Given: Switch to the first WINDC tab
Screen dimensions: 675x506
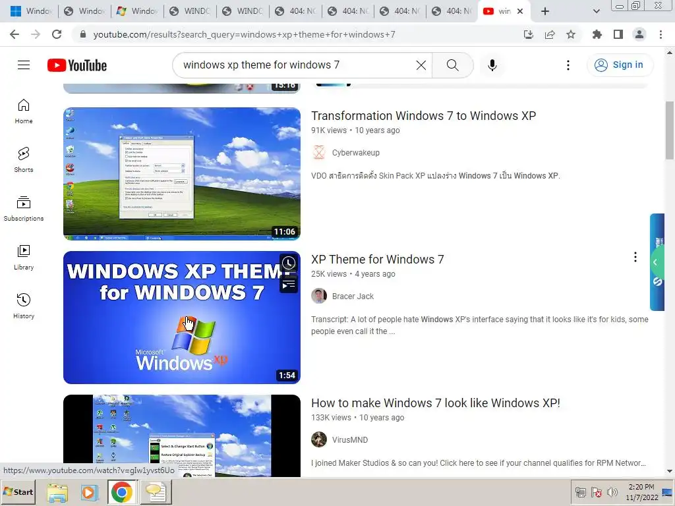Looking at the screenshot, I should tap(189, 11).
